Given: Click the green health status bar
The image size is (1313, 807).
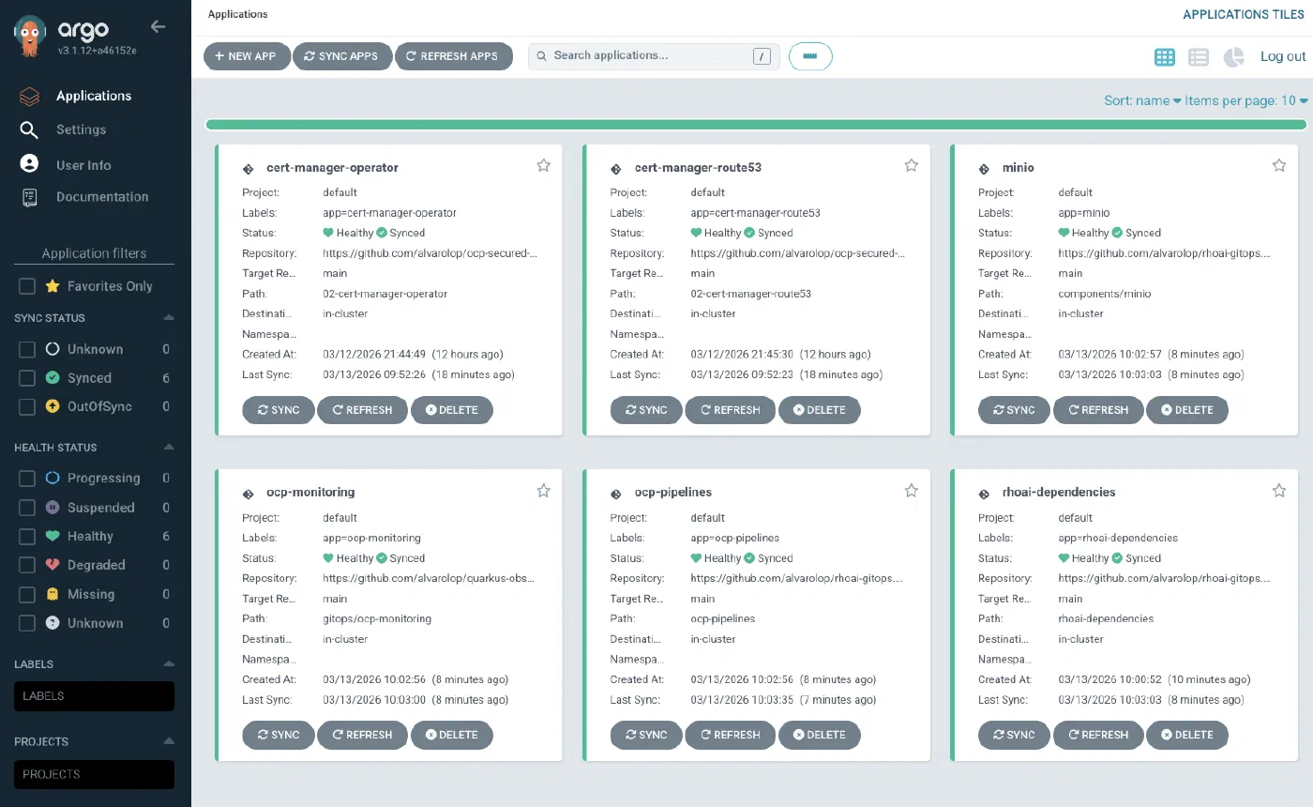Looking at the screenshot, I should click(x=756, y=124).
